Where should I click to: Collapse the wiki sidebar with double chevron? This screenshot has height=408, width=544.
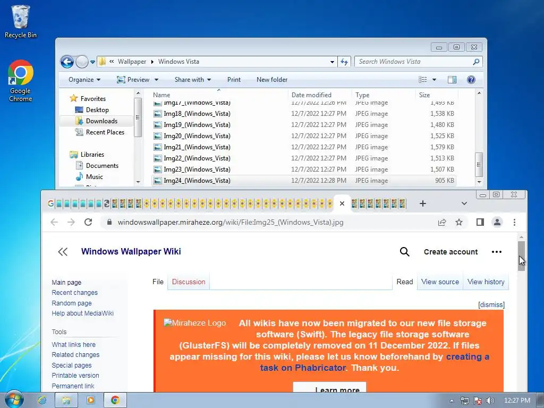pyautogui.click(x=63, y=252)
